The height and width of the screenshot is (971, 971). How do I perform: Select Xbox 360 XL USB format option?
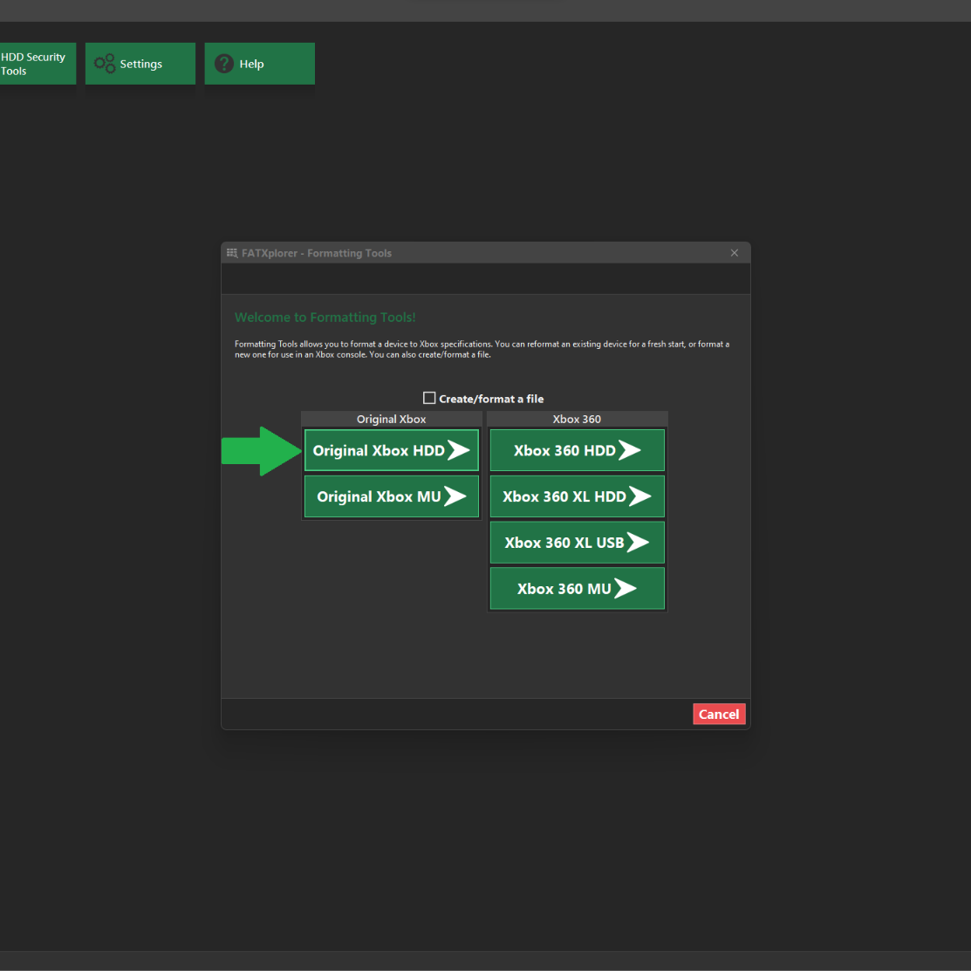[578, 543]
